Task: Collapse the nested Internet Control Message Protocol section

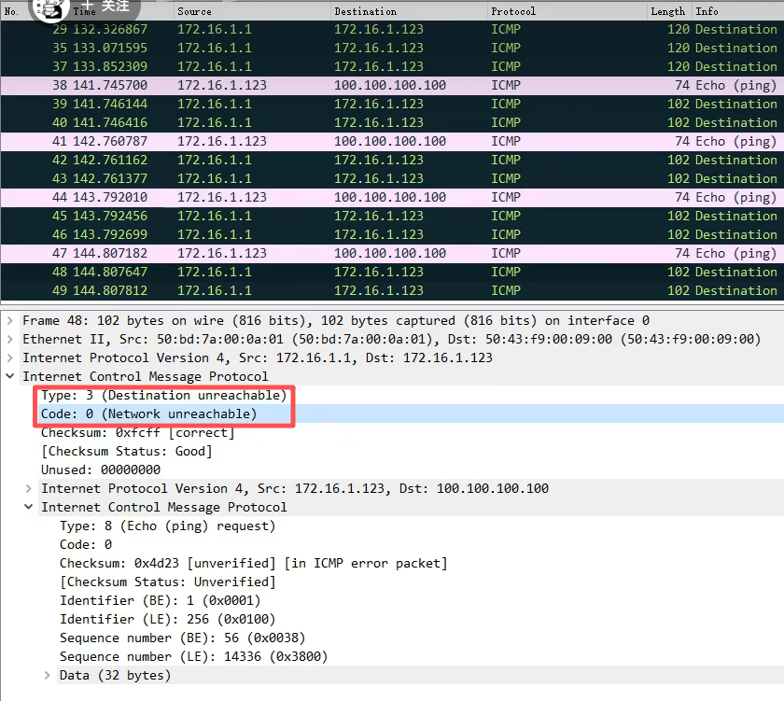Action: point(29,507)
